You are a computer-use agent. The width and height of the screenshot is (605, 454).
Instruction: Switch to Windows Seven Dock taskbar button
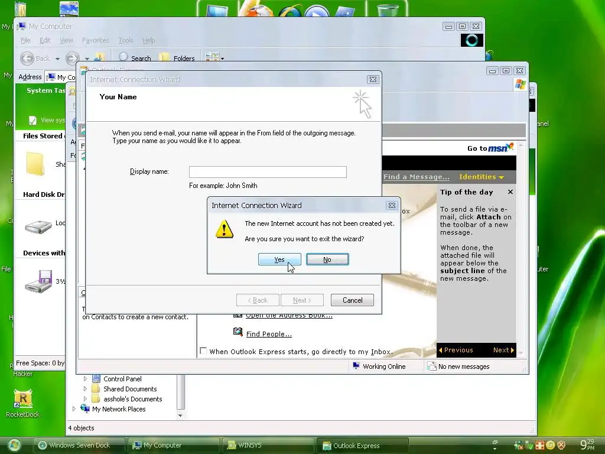79,445
